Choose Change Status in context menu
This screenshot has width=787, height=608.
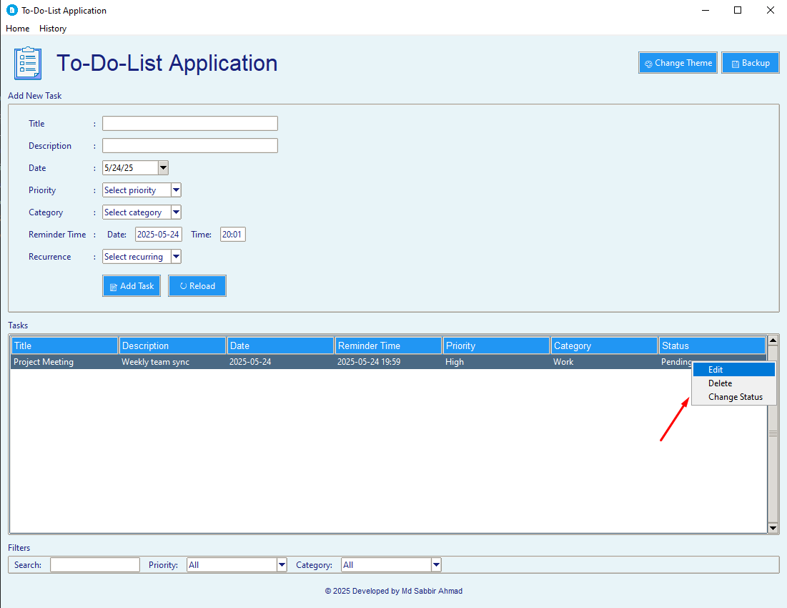pos(735,397)
